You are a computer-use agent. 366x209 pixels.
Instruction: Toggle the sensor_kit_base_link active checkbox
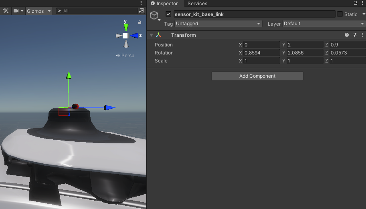168,14
